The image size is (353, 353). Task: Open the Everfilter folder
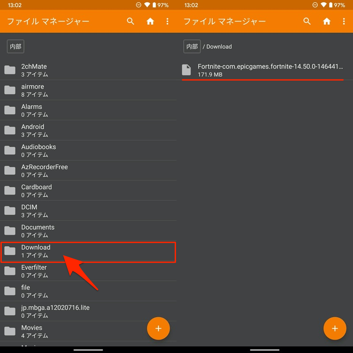tap(88, 271)
